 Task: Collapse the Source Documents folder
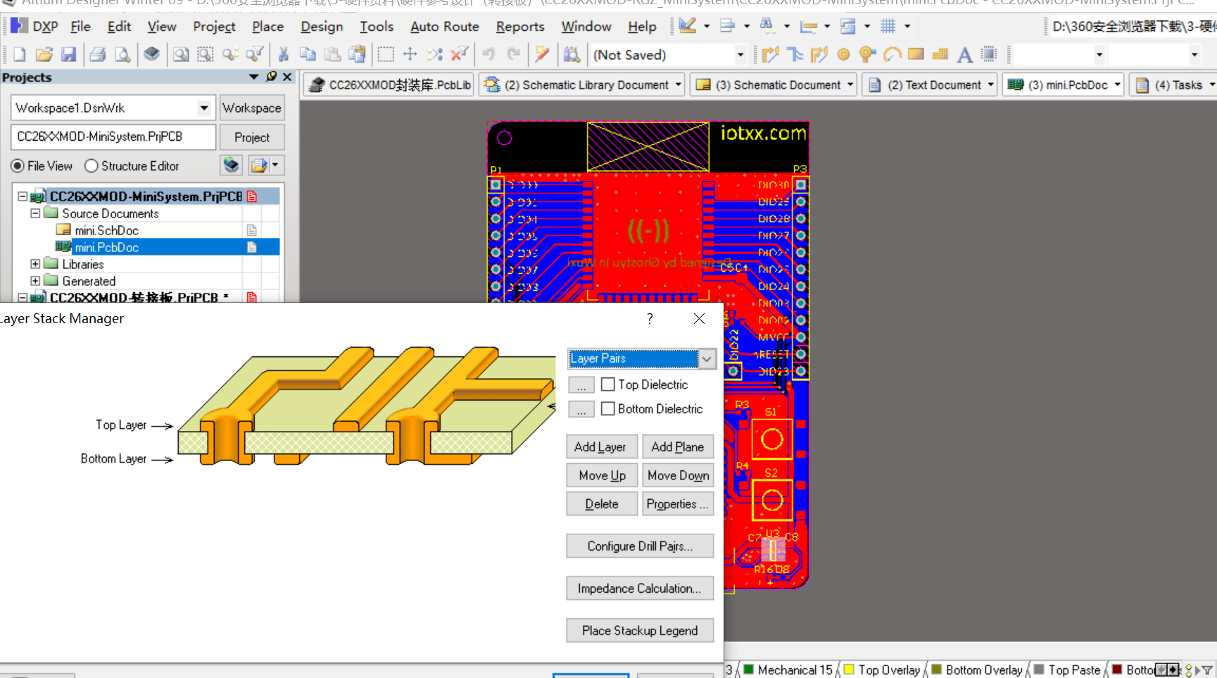point(35,213)
